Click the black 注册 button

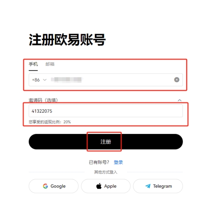[x=105, y=142]
